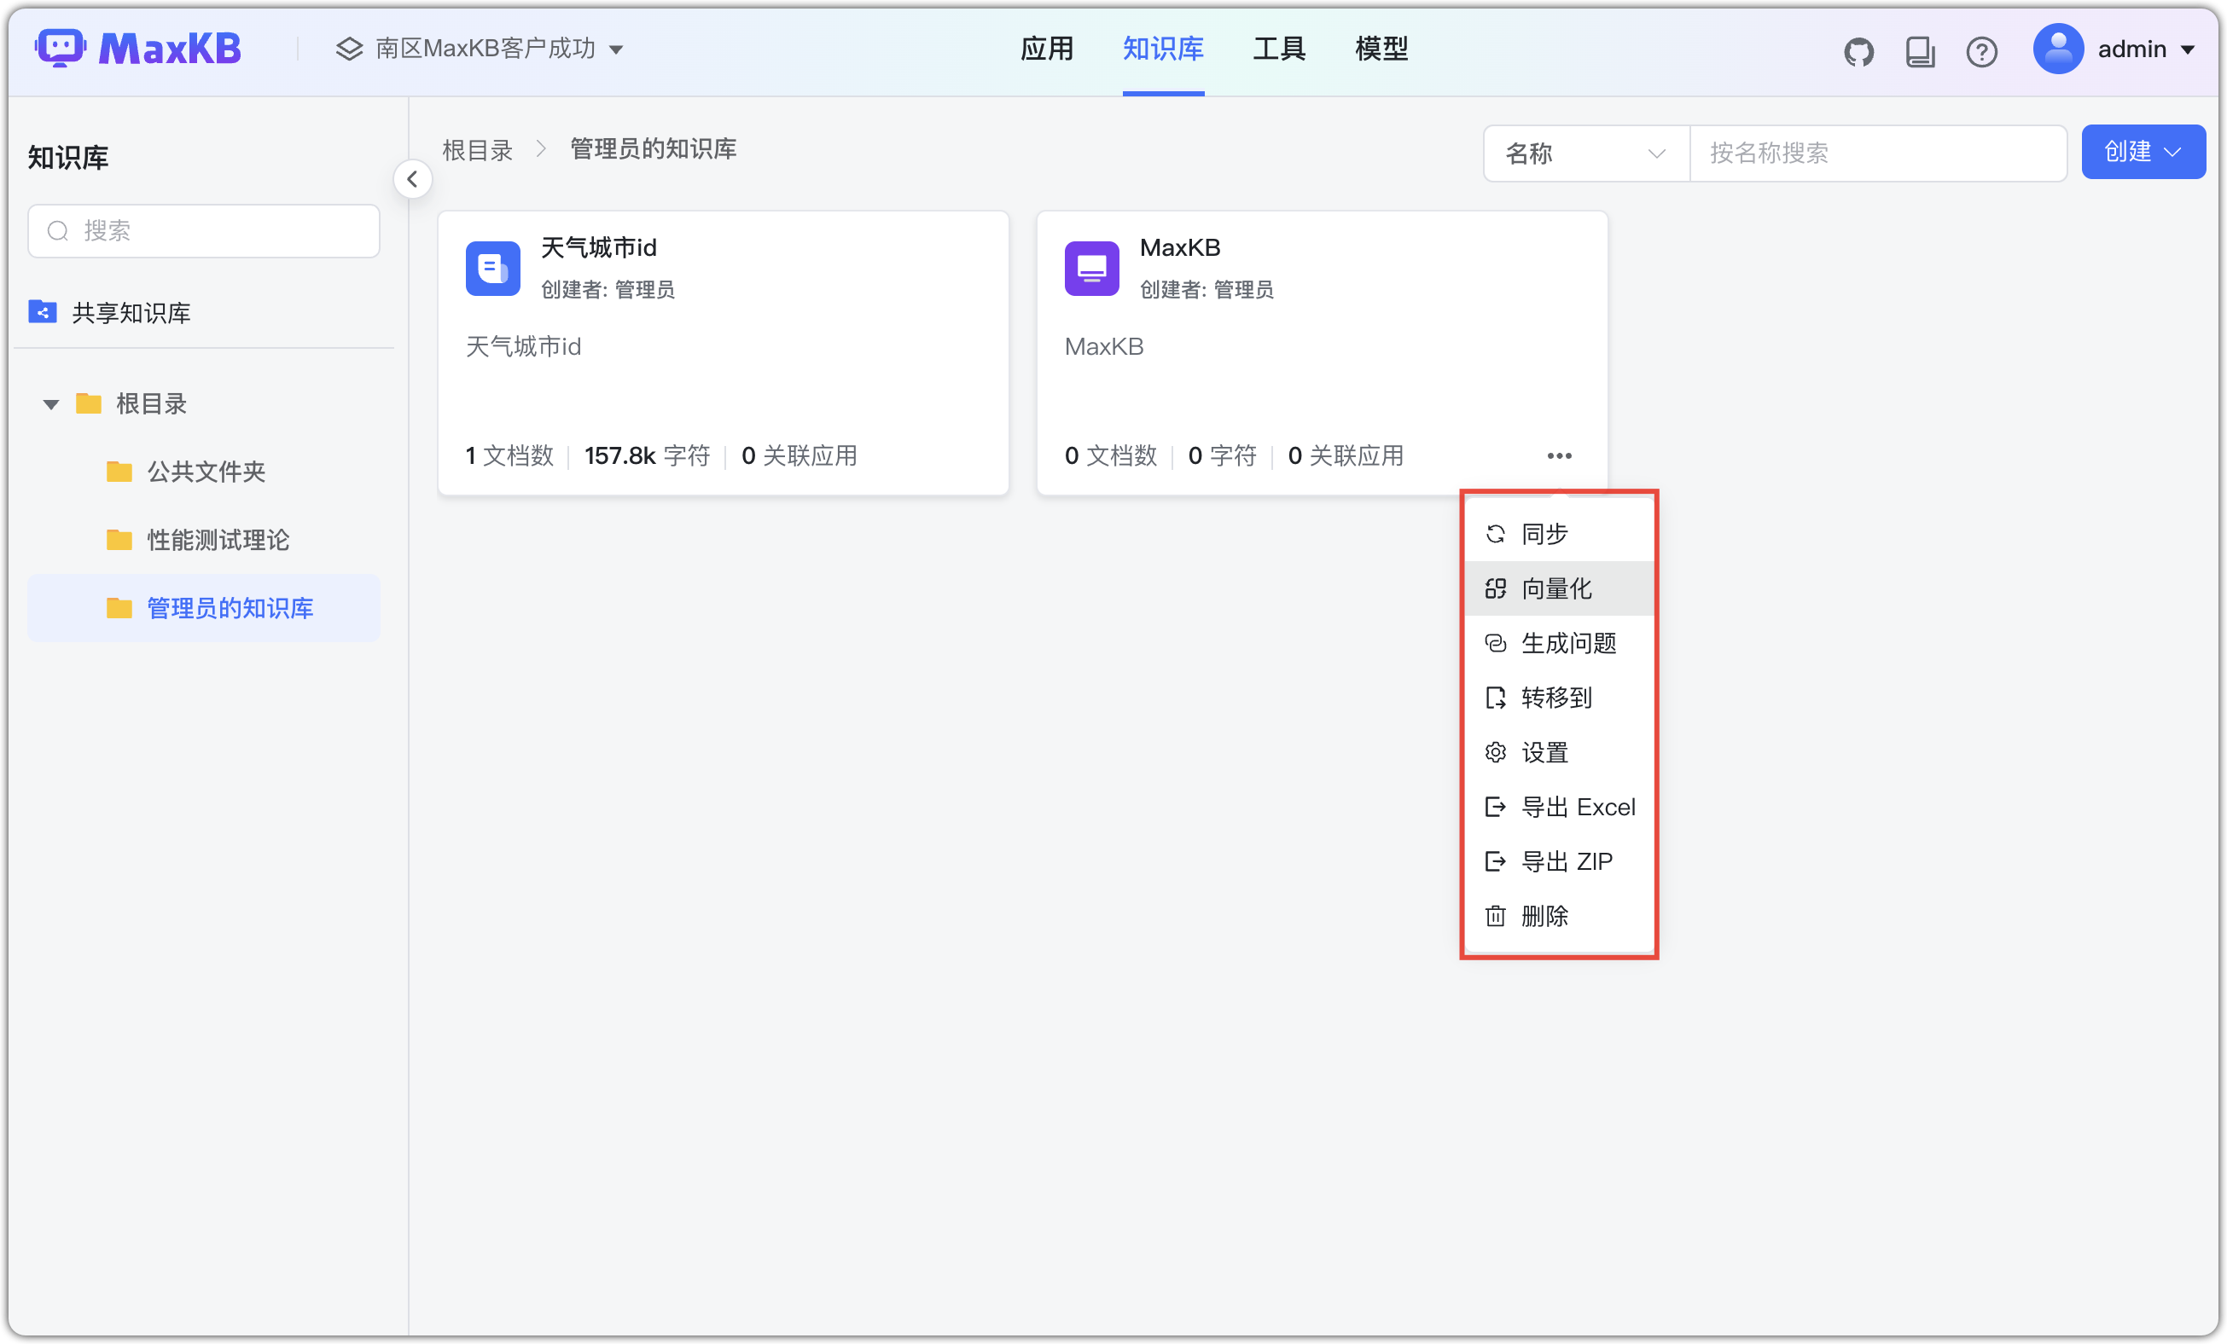Click the 天气城市id knowledge base icon
Screen dimensions: 2227x1344
coord(492,269)
